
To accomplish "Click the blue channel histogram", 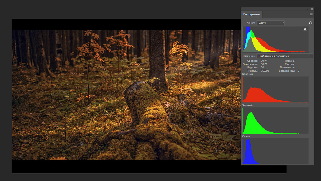I will click(275, 151).
